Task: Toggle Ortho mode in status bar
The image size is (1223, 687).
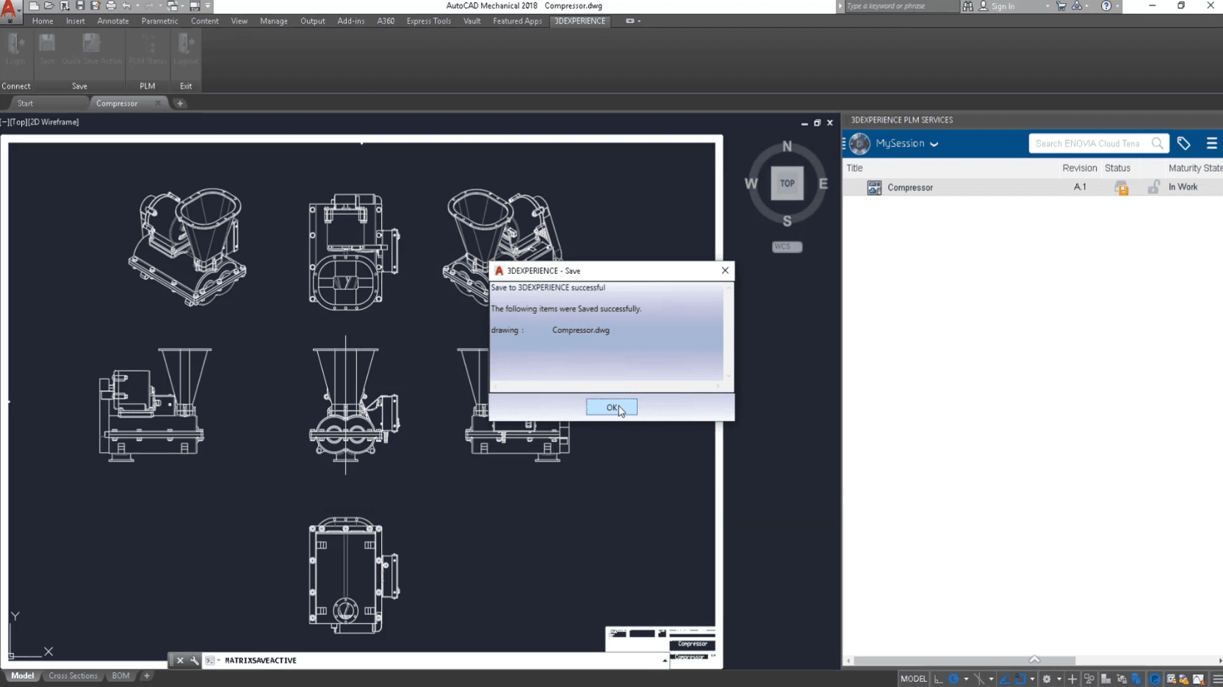Action: click(938, 679)
